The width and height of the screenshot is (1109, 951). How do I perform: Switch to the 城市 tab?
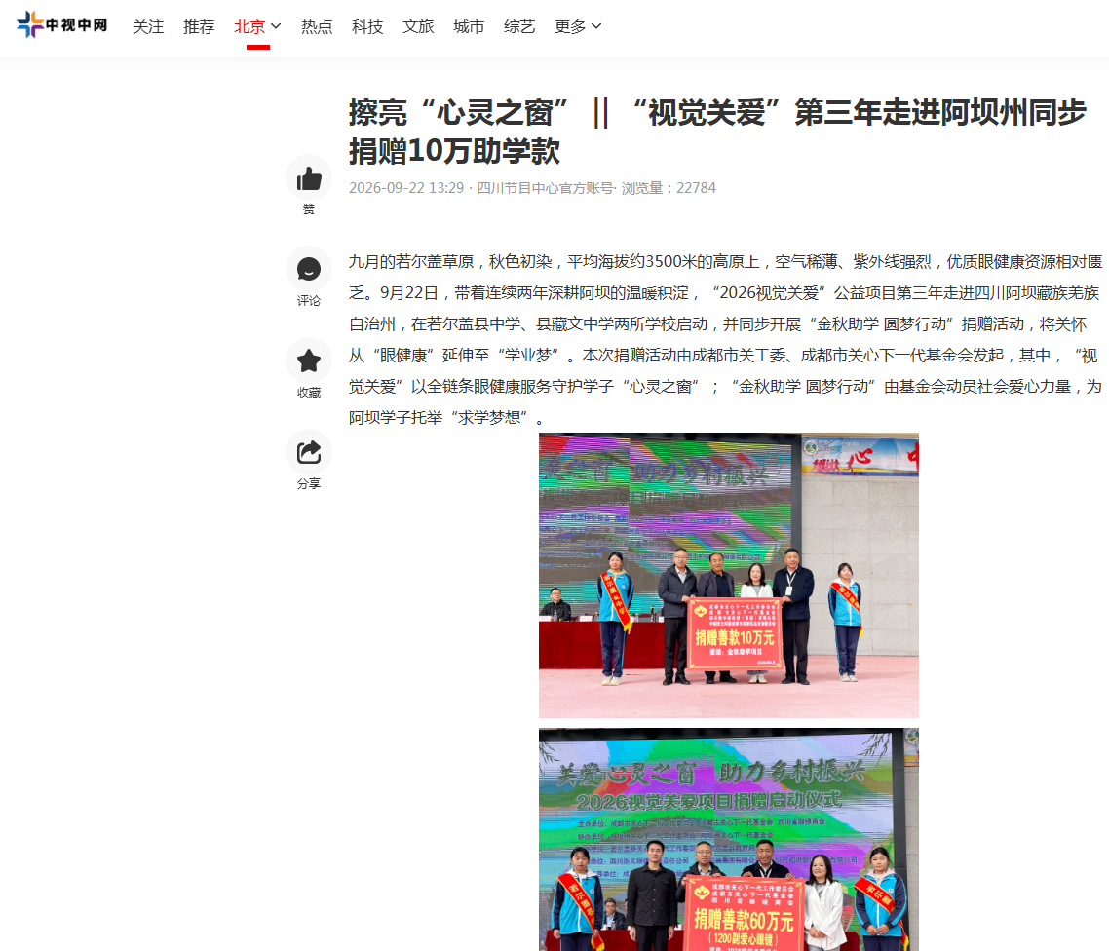coord(468,27)
